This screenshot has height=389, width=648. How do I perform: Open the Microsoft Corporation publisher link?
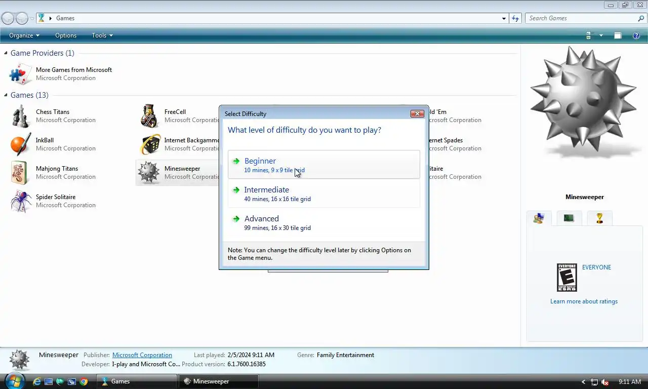(142, 355)
